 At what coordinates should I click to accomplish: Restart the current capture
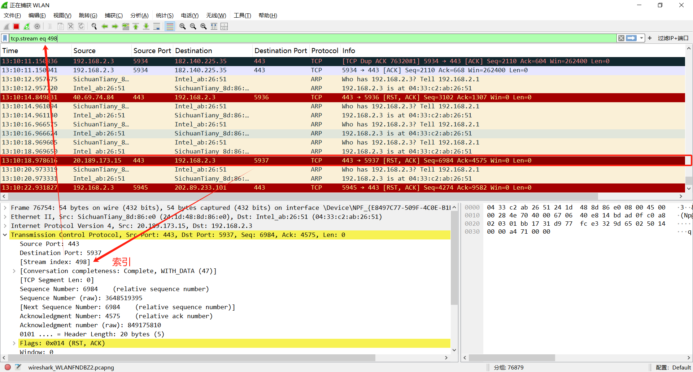click(27, 26)
